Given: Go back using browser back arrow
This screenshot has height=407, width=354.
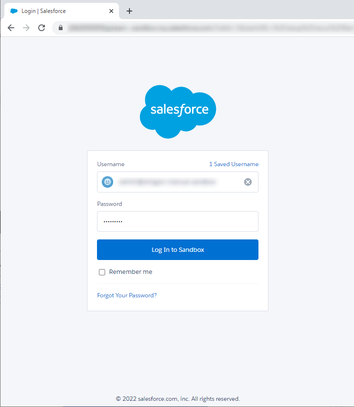Looking at the screenshot, I should tap(11, 28).
